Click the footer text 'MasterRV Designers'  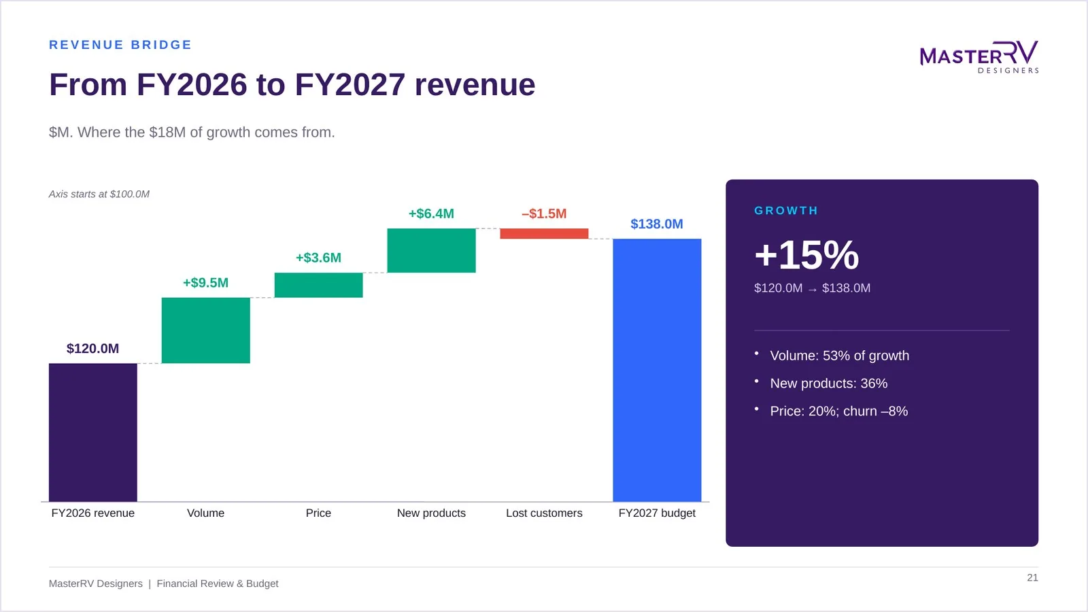(96, 583)
